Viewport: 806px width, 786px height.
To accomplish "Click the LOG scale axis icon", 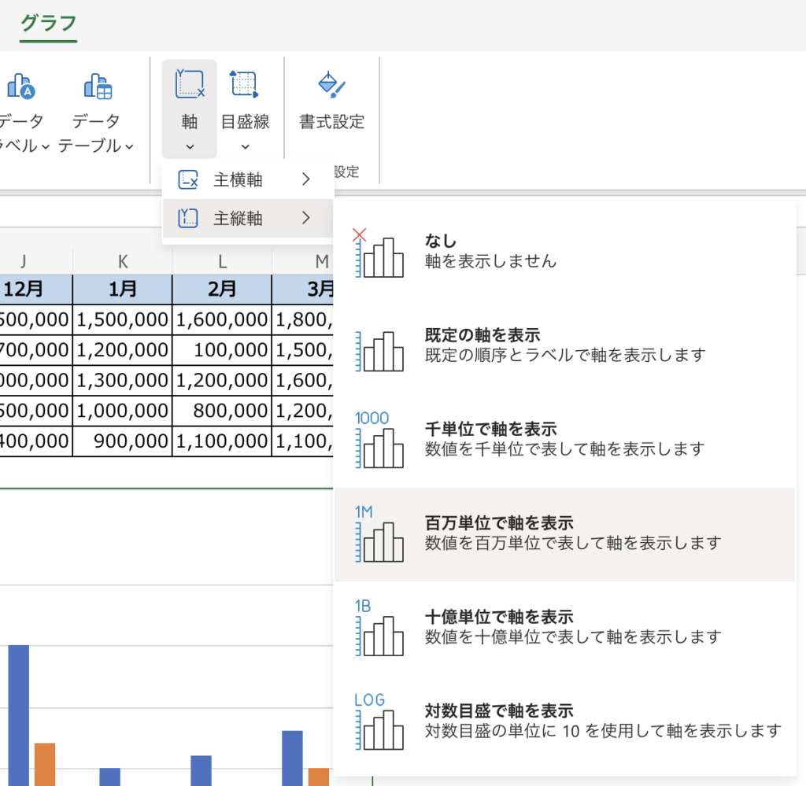I will [x=379, y=721].
